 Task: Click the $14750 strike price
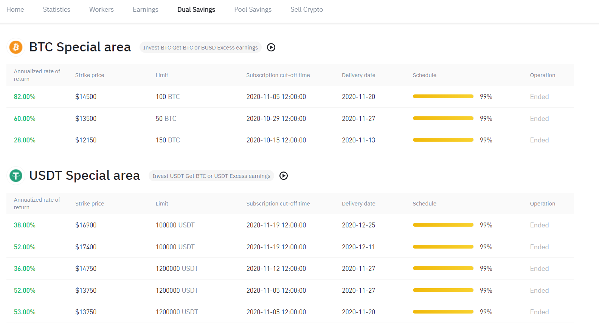pyautogui.click(x=86, y=269)
